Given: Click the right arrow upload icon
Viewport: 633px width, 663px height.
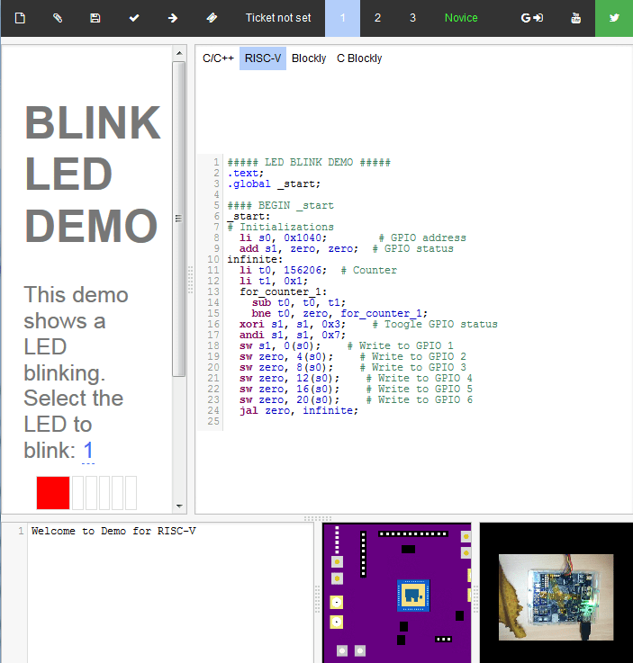Looking at the screenshot, I should click(173, 18).
